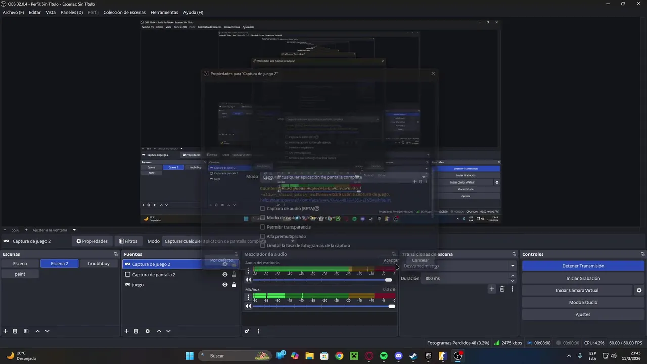The image size is (647, 364).
Task: Float the Fuentes dock panel
Action: coord(236,254)
